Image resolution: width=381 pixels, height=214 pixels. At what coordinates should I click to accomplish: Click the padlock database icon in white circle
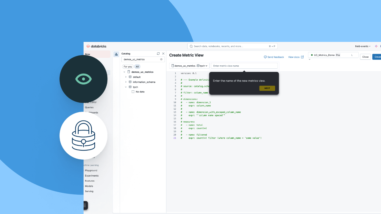(x=84, y=136)
